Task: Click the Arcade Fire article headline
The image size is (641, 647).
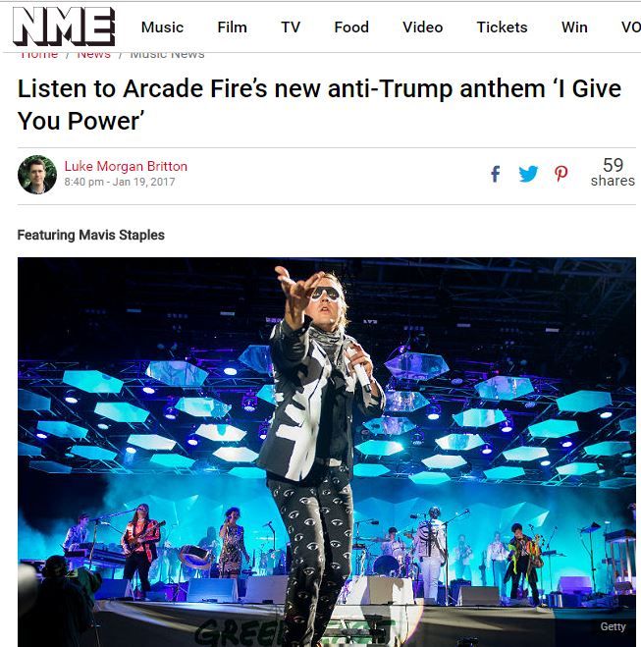Action: tap(319, 104)
